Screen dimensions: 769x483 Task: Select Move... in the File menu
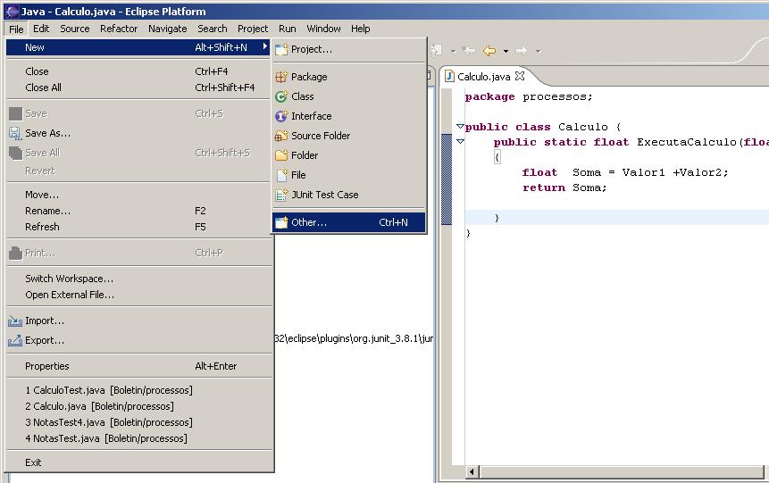pos(139,196)
